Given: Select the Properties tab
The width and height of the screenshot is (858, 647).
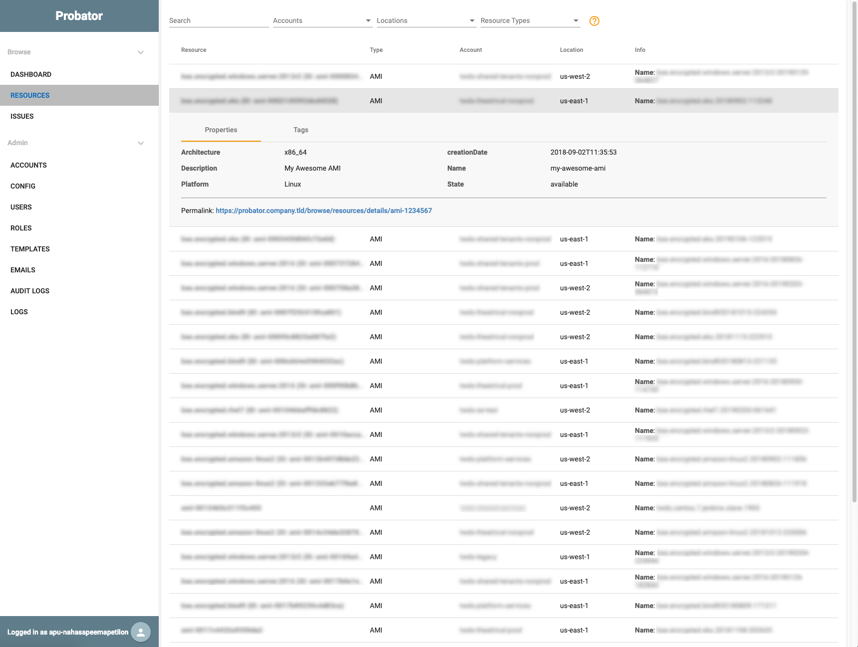Looking at the screenshot, I should pos(221,130).
